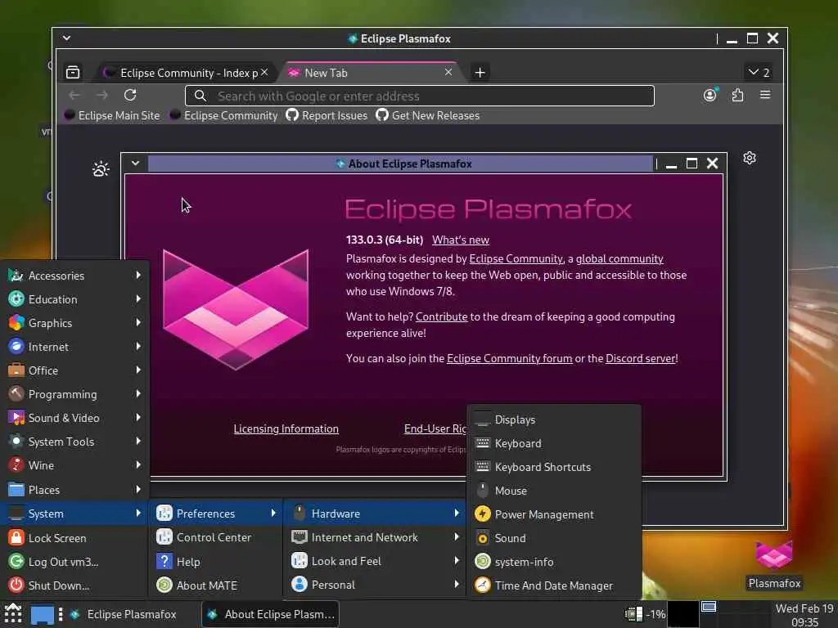Expand the list-all-tabs dropdown showing 2
This screenshot has height=628, width=838.
[x=759, y=72]
